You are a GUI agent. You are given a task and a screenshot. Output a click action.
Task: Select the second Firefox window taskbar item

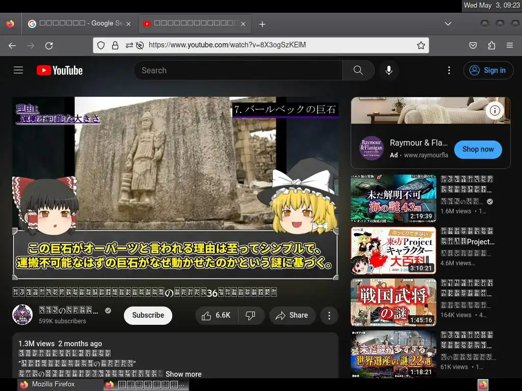pos(146,385)
